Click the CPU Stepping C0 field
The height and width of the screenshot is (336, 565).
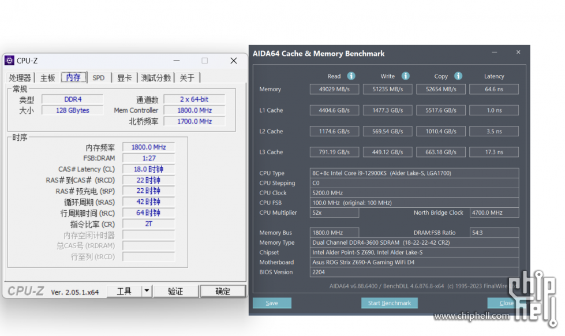click(414, 183)
